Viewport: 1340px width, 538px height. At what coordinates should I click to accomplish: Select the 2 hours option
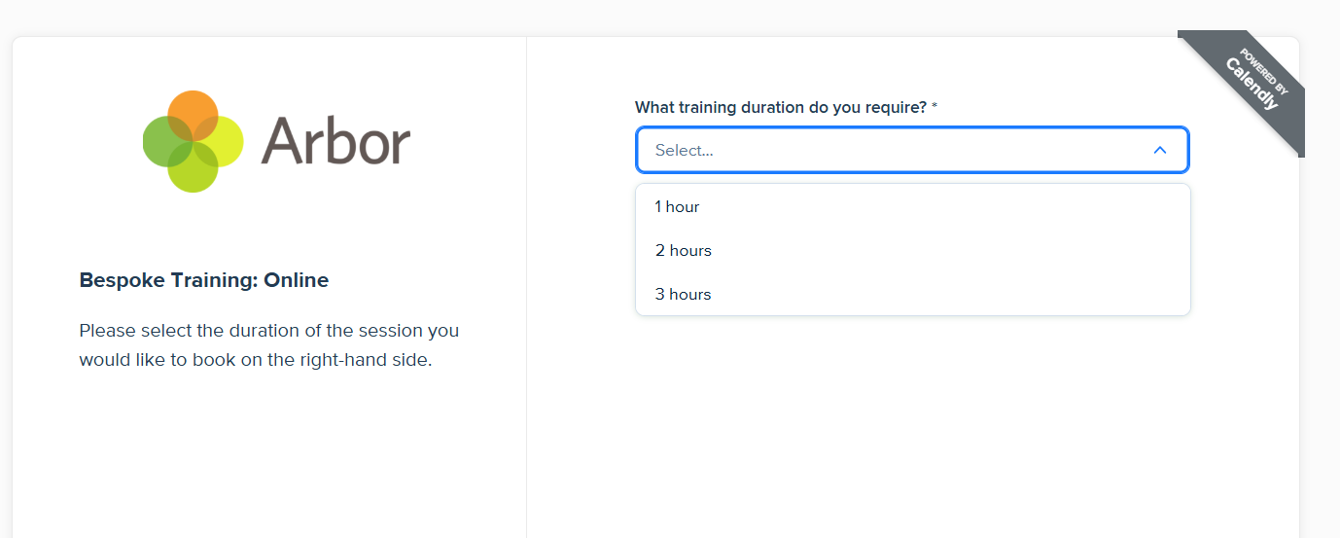click(x=683, y=250)
